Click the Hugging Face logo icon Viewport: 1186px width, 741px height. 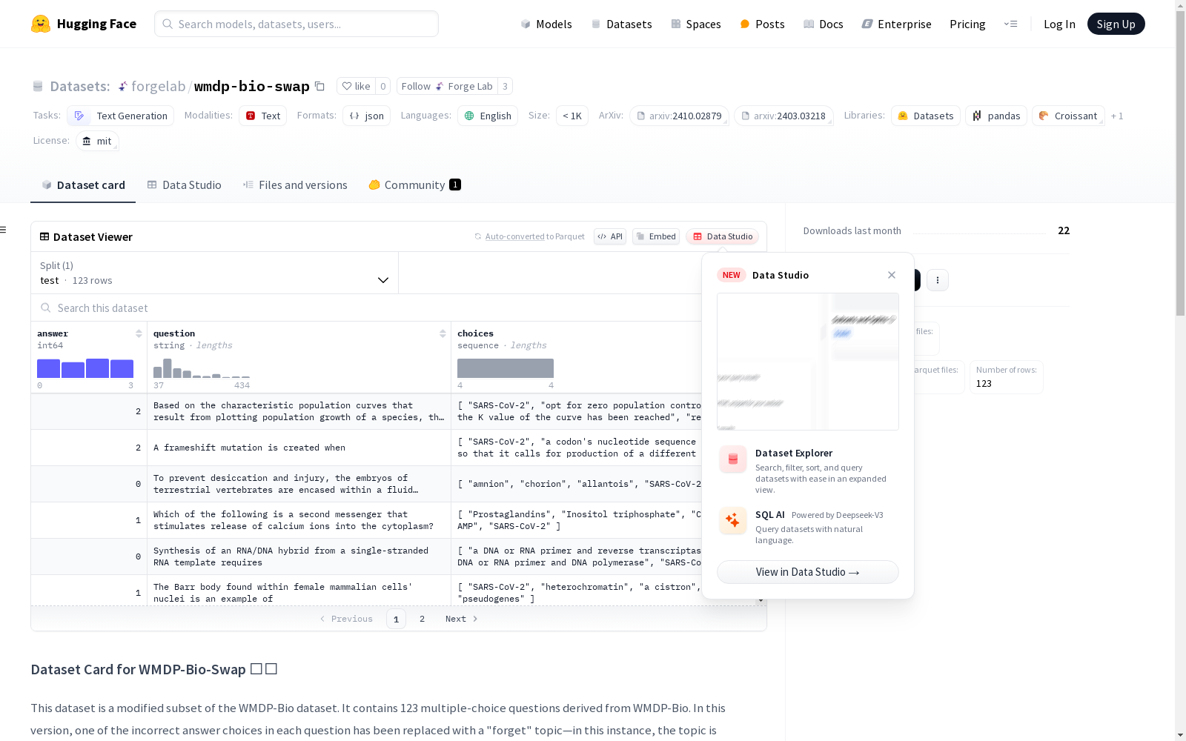point(41,24)
